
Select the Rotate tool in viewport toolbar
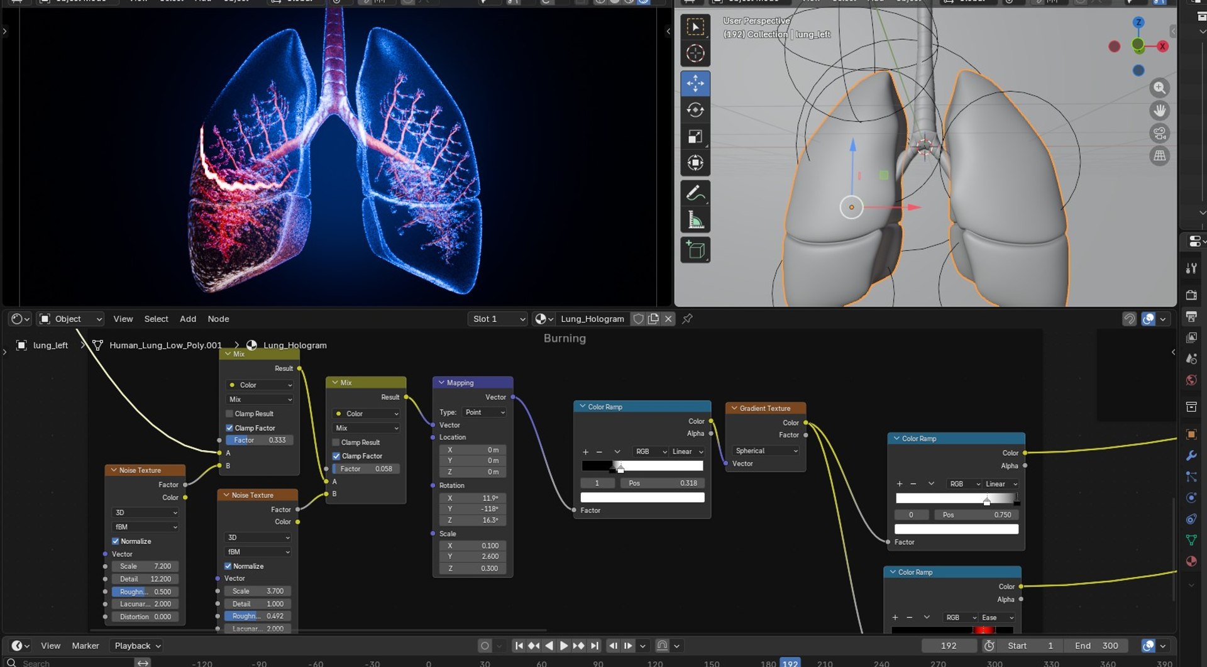pyautogui.click(x=695, y=110)
